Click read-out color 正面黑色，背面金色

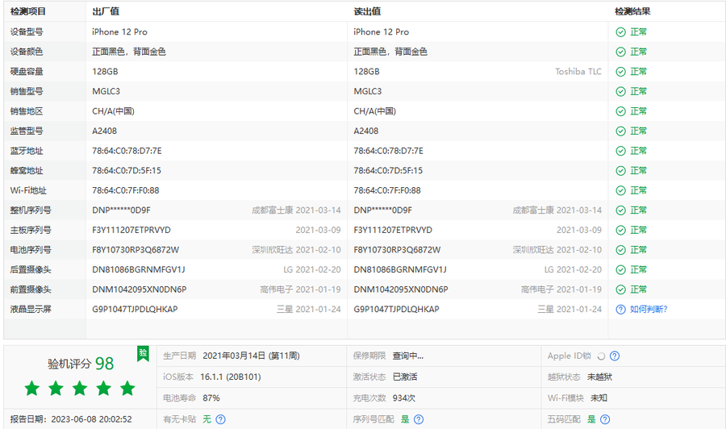click(x=390, y=52)
